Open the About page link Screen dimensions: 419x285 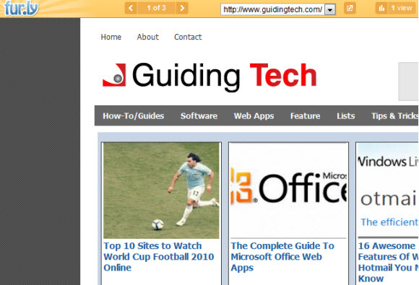click(148, 37)
